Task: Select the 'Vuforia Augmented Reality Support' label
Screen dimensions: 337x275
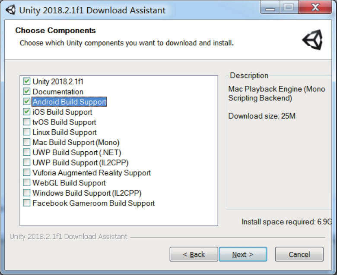Action: (92, 173)
